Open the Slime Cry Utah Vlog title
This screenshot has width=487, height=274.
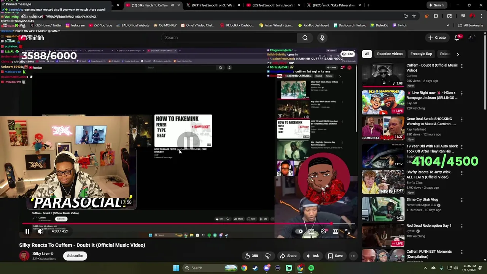tap(422, 199)
